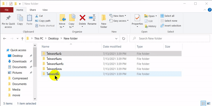
Task: Open Quick Access Toolbar customize arrow
Action: tap(20, 4)
